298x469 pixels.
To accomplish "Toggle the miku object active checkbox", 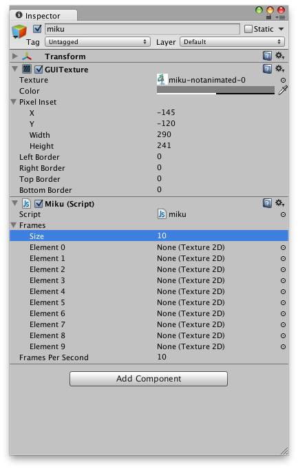I will coord(37,29).
